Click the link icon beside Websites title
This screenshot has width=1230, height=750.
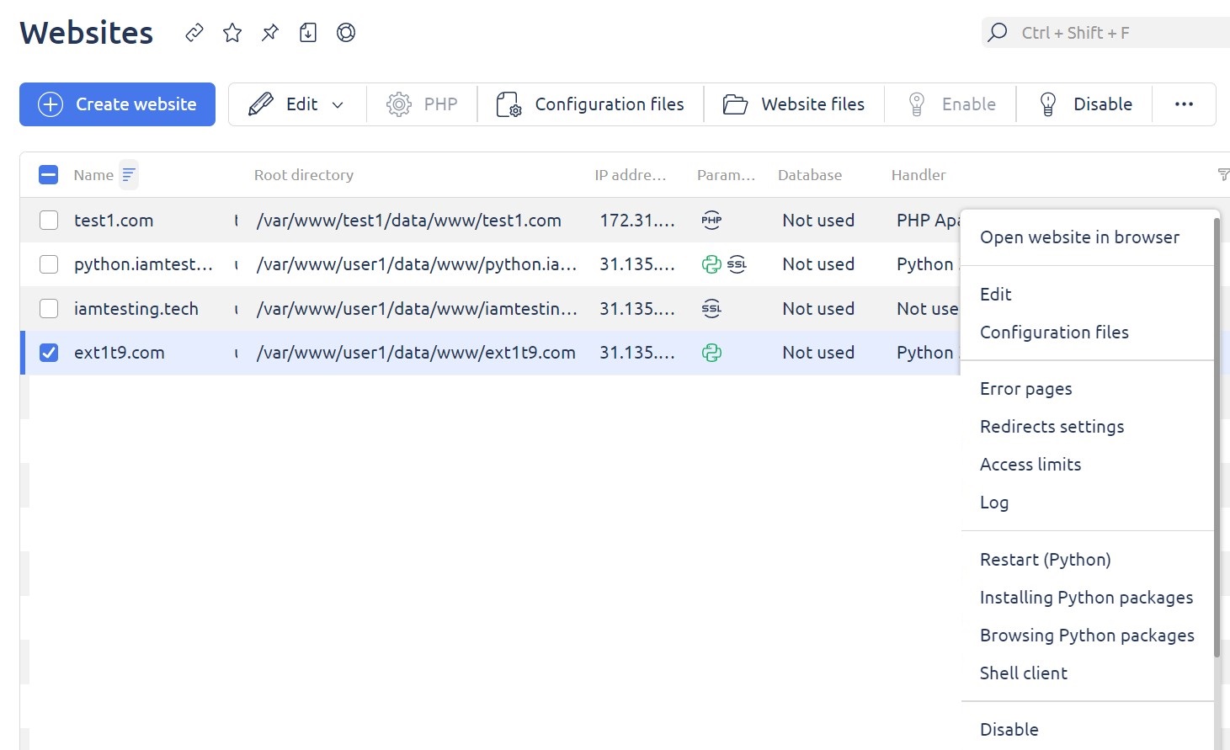click(x=194, y=33)
